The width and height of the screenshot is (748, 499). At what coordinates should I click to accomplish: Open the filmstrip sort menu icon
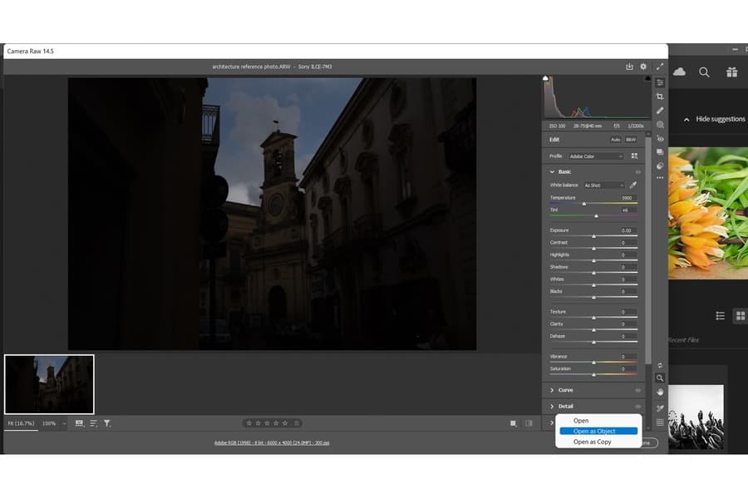point(93,423)
